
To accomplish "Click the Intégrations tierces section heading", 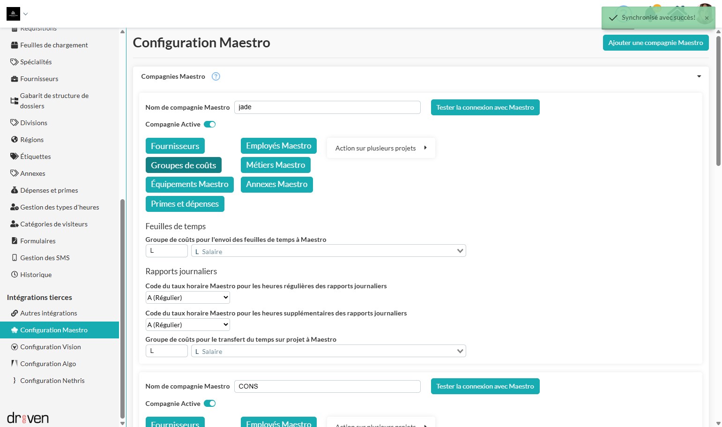I will 39,298.
